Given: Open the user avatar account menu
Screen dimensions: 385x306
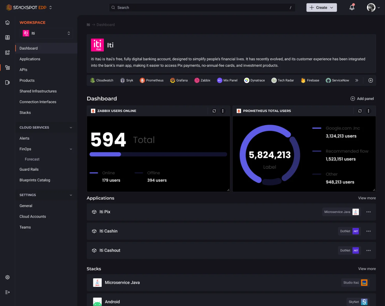Looking at the screenshot, I should (373, 7).
